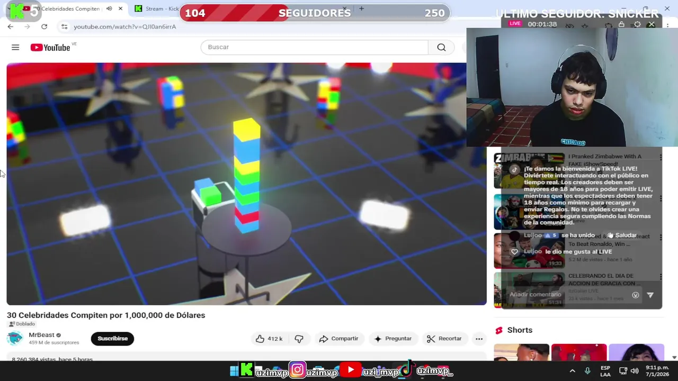Viewport: 678px width, 381px height.
Task: Open Kick icon in taskbar
Action: pos(247,370)
